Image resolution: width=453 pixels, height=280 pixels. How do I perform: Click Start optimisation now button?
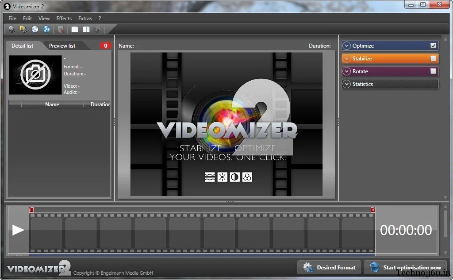click(405, 267)
